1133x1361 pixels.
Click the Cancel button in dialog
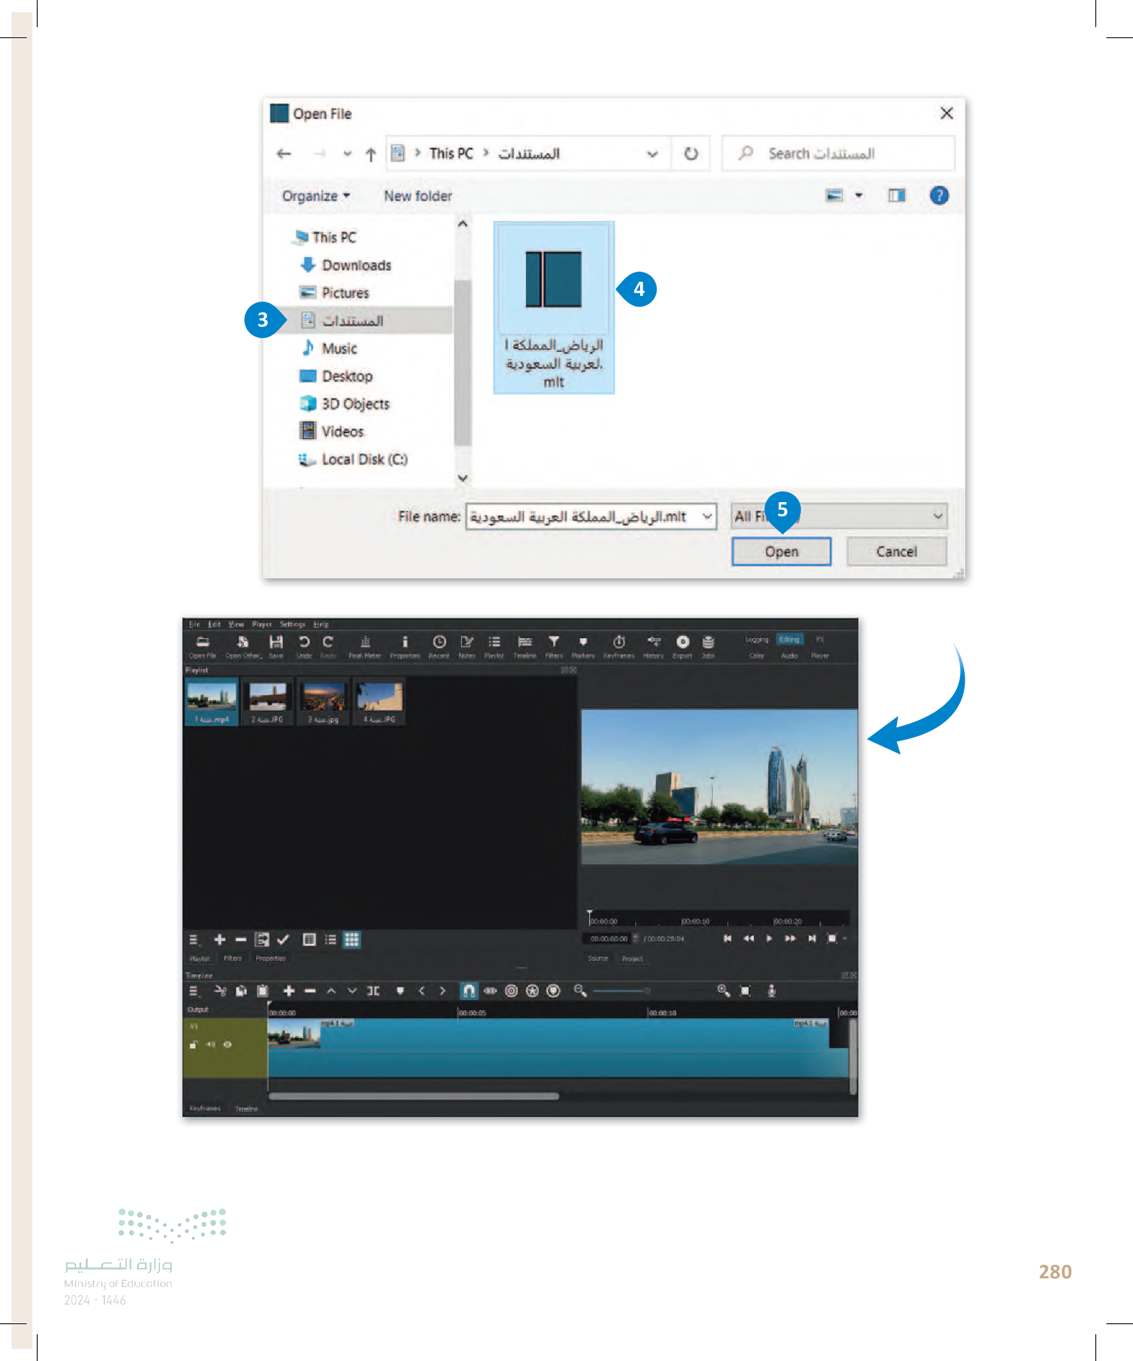click(x=896, y=551)
